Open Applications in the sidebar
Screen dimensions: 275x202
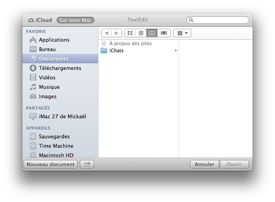[54, 40]
